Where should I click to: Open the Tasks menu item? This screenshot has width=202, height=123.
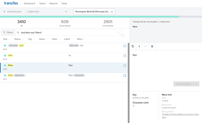[64, 4]
